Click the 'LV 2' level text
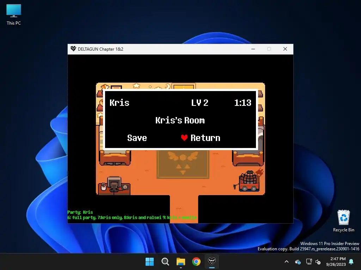Image resolution: width=361 pixels, height=270 pixels. [200, 102]
